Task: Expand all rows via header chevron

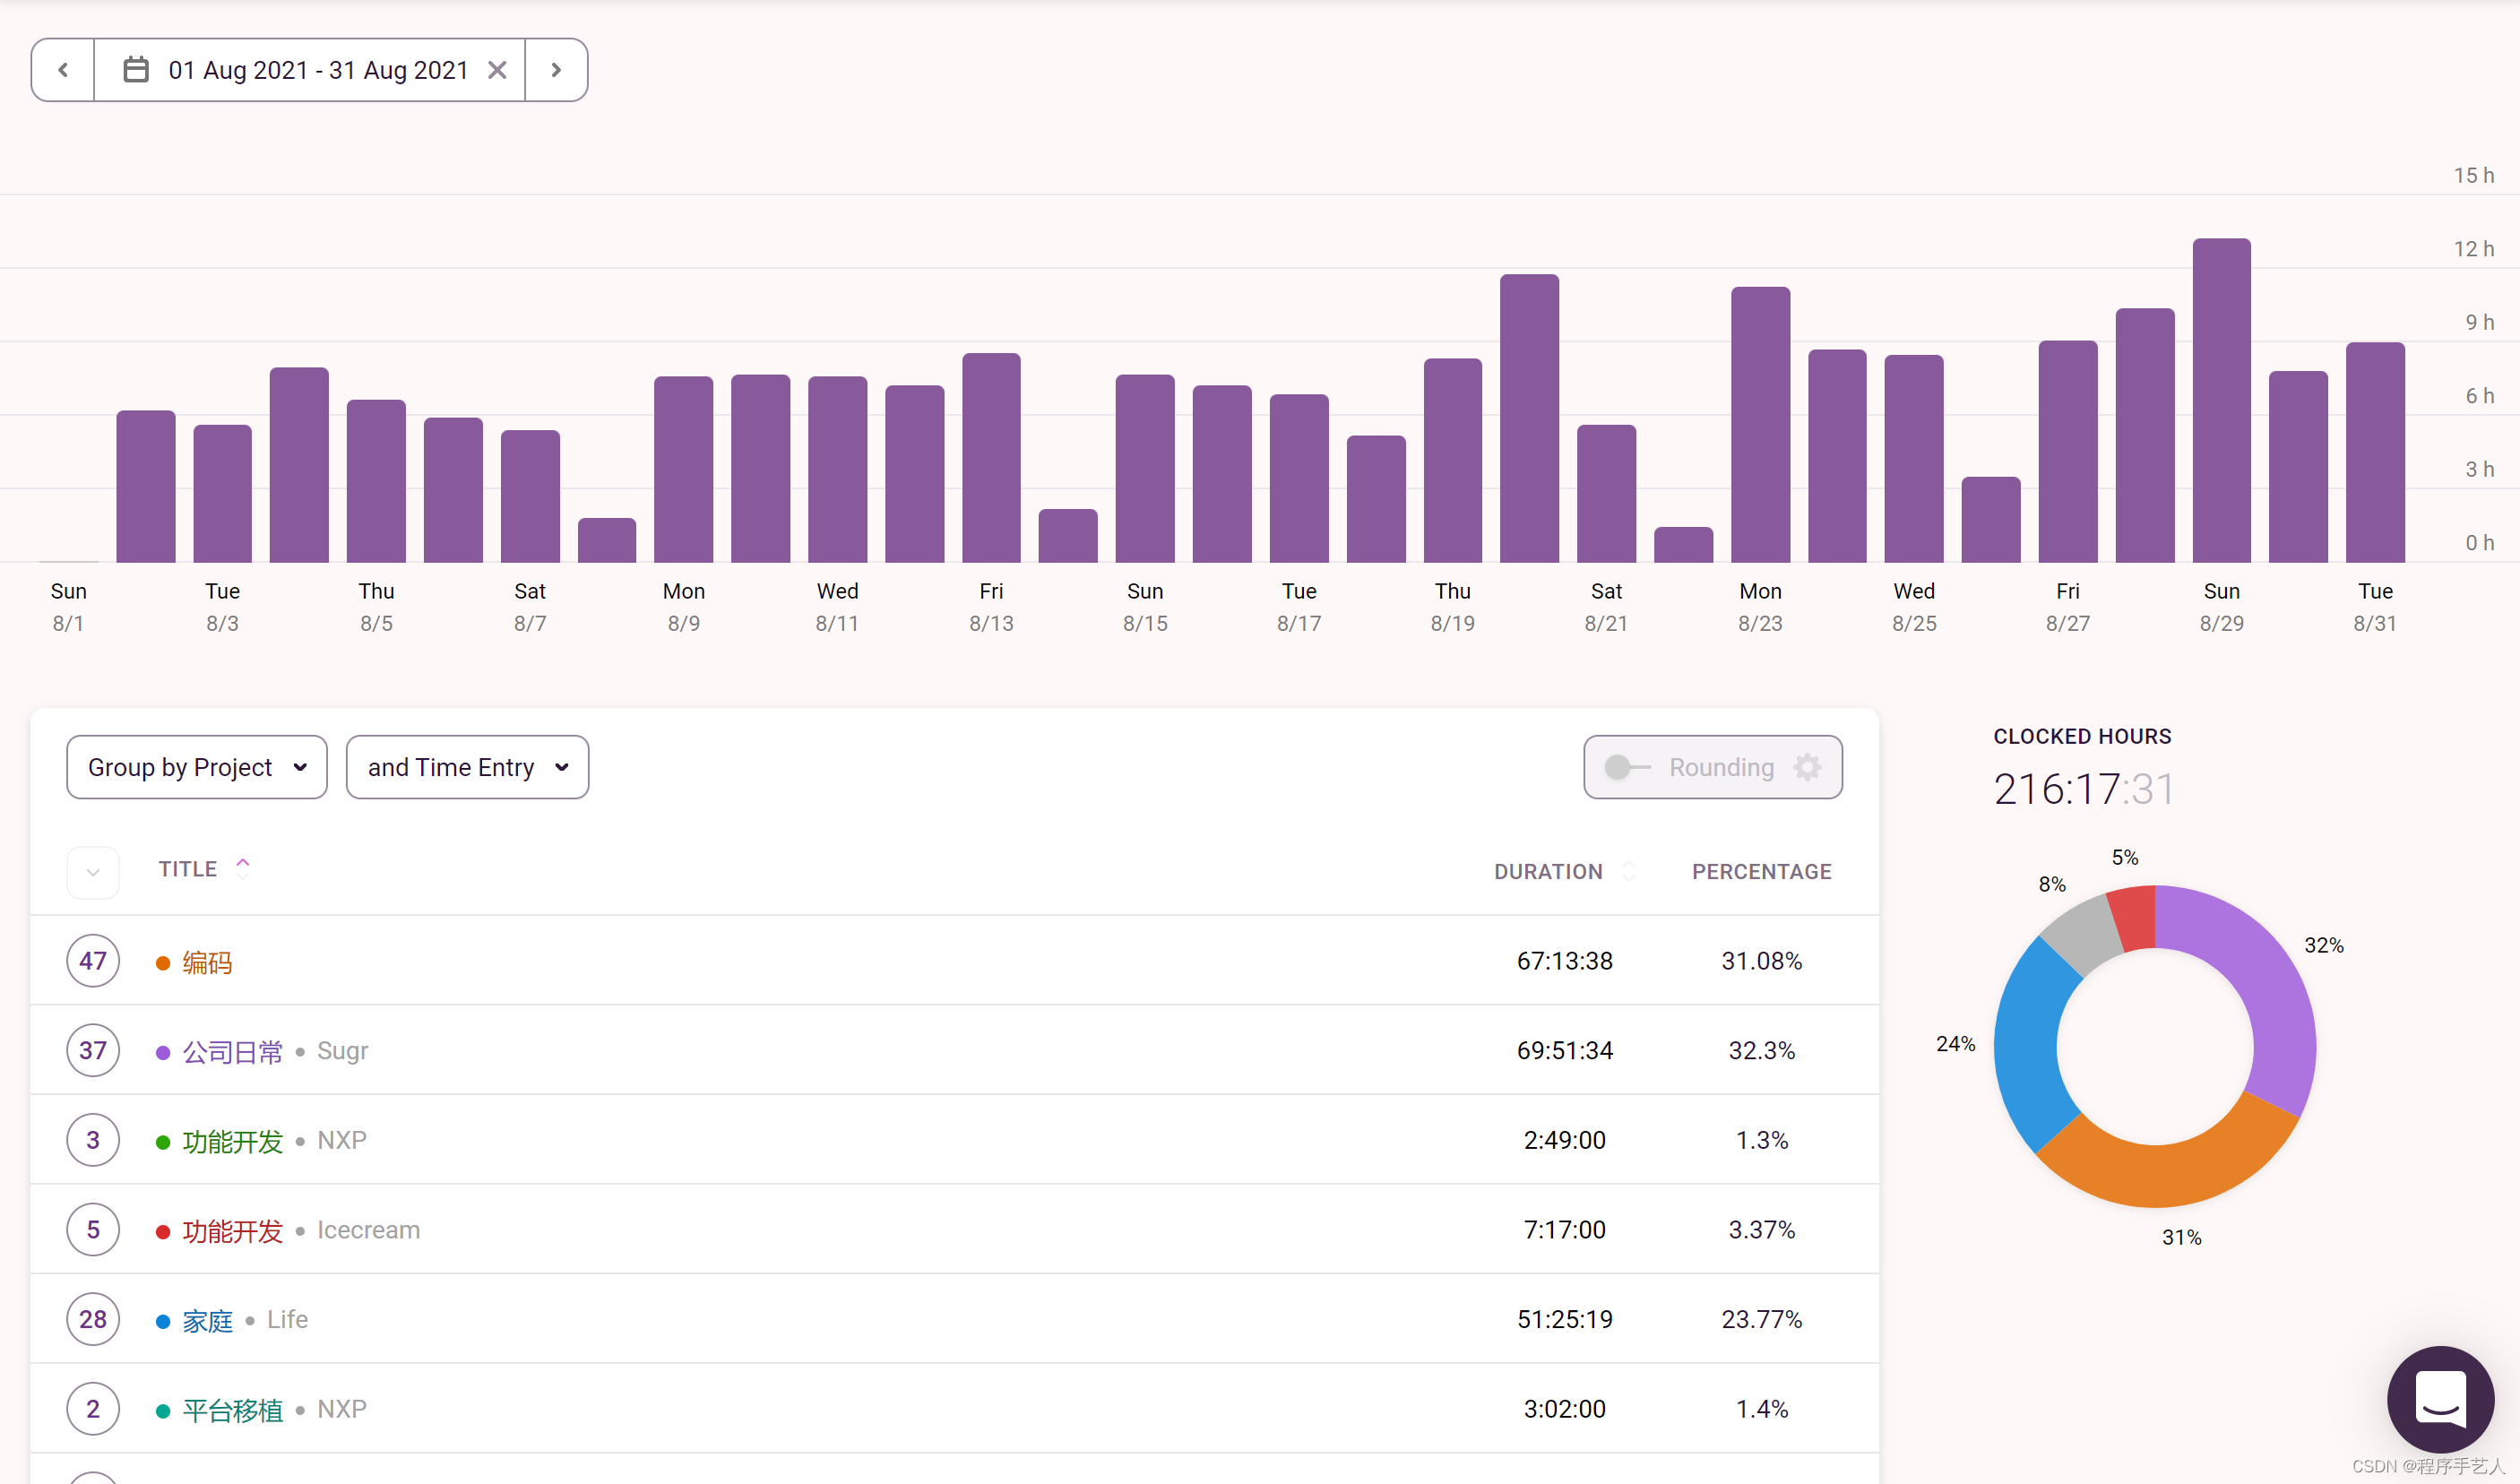Action: (93, 872)
